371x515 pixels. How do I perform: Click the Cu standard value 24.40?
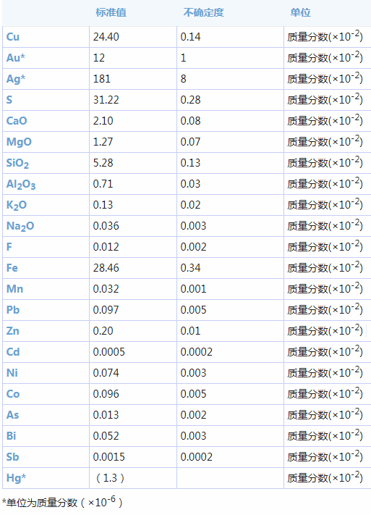pyautogui.click(x=106, y=37)
